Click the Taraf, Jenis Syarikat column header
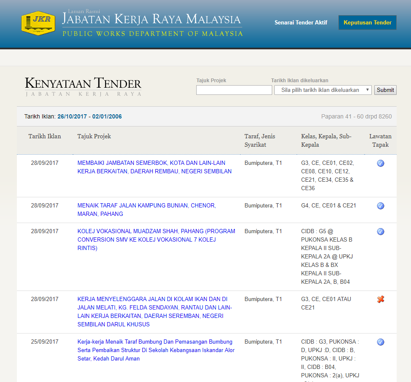Viewport: 411px width, 382px height. pos(260,140)
